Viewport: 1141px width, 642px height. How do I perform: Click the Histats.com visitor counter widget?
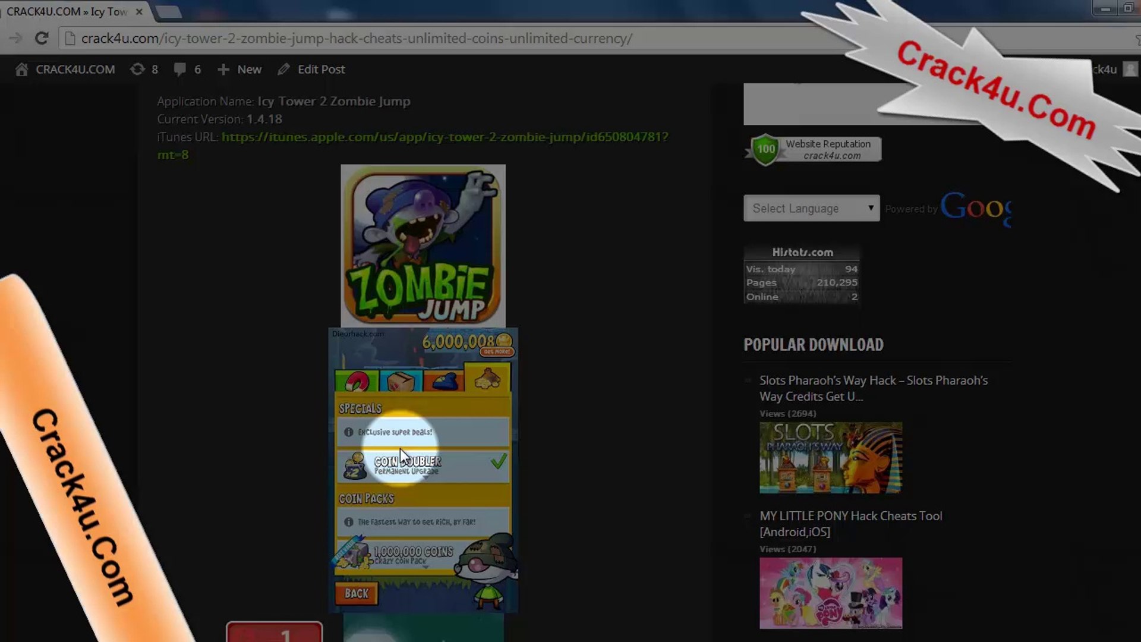(x=801, y=275)
